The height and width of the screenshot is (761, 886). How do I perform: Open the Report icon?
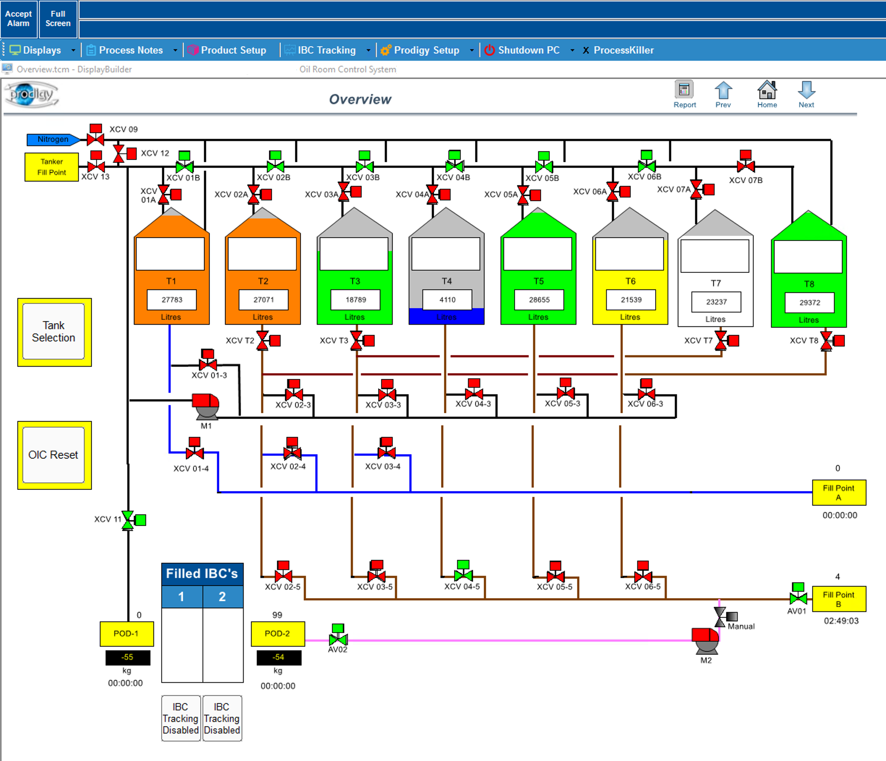(684, 94)
